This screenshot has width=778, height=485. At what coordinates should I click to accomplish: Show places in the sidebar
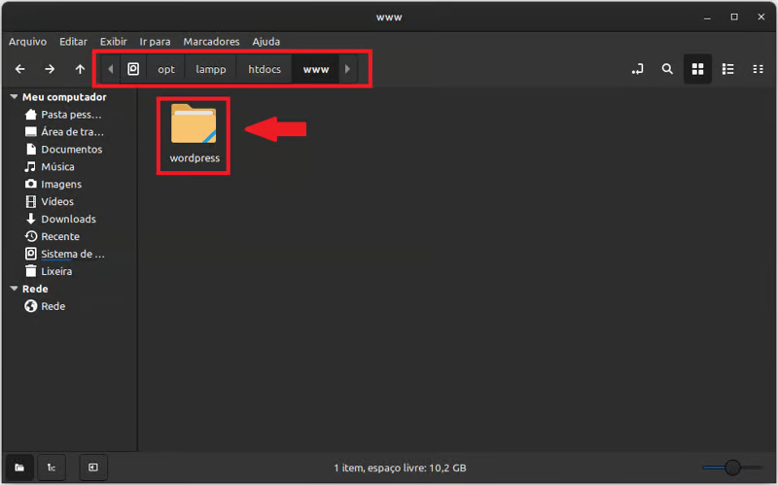[19, 468]
